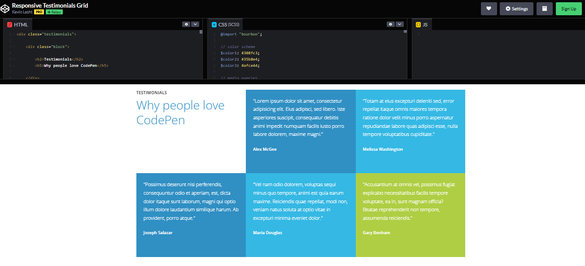Click the green Gary Benham testimonial block
585x266 pixels.
pos(410,214)
